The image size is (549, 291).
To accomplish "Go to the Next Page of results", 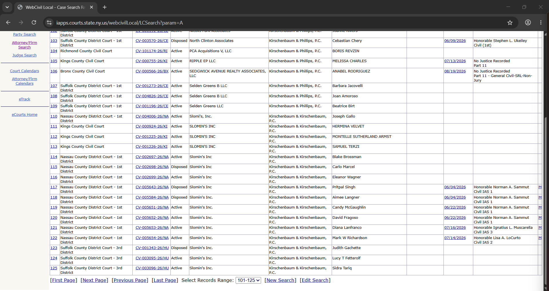I will point(94,280).
